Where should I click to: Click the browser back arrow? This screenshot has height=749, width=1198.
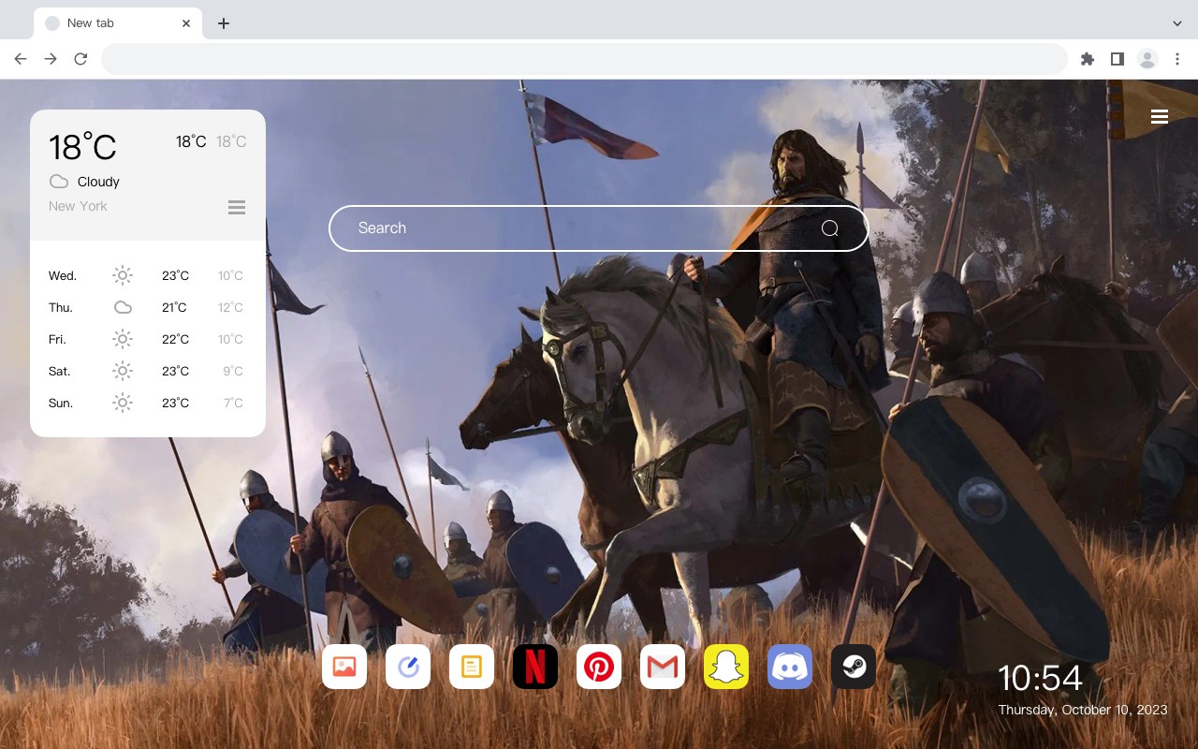21,59
